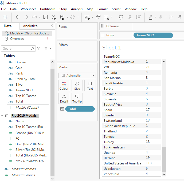Open the new worksheet dropdown arrow
The height and width of the screenshot is (181, 184).
point(92,17)
